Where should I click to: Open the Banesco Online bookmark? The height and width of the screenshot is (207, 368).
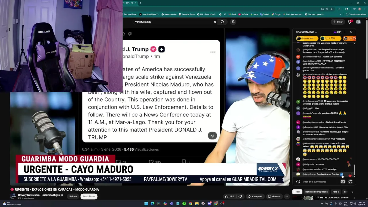coord(169,14)
